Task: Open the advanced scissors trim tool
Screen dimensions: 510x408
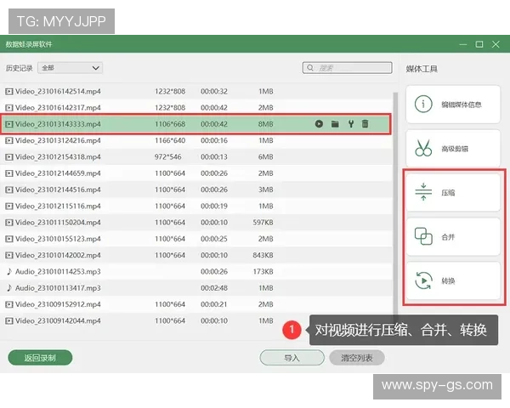Action: tap(453, 149)
